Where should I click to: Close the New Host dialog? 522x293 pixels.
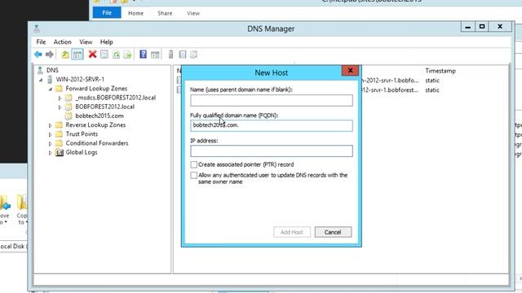coord(350,71)
